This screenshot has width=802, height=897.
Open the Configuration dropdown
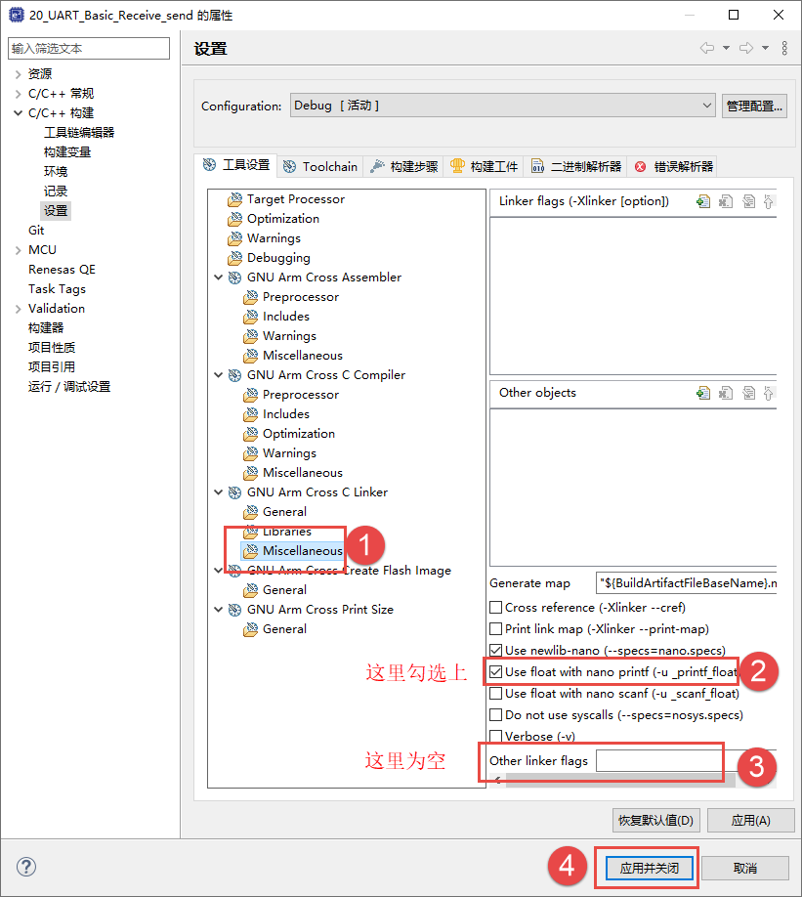pyautogui.click(x=502, y=106)
